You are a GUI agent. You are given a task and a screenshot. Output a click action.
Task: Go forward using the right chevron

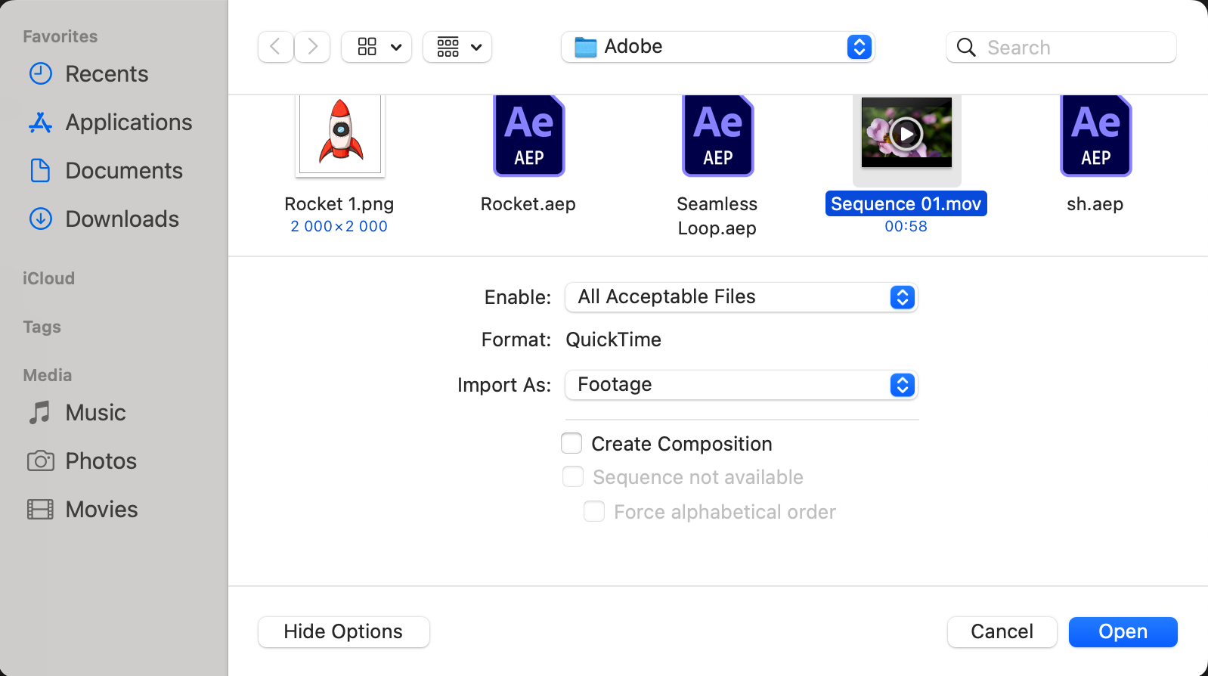tap(312, 47)
